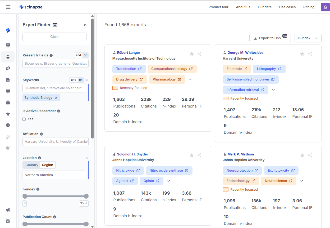Click the Export to CSV button
Screen dimensions: 330x228
click(270, 38)
